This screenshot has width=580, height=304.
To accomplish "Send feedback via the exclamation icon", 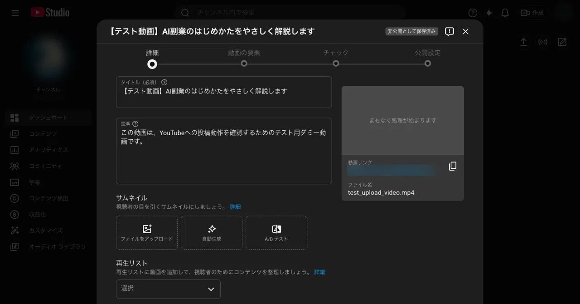I will point(449,31).
